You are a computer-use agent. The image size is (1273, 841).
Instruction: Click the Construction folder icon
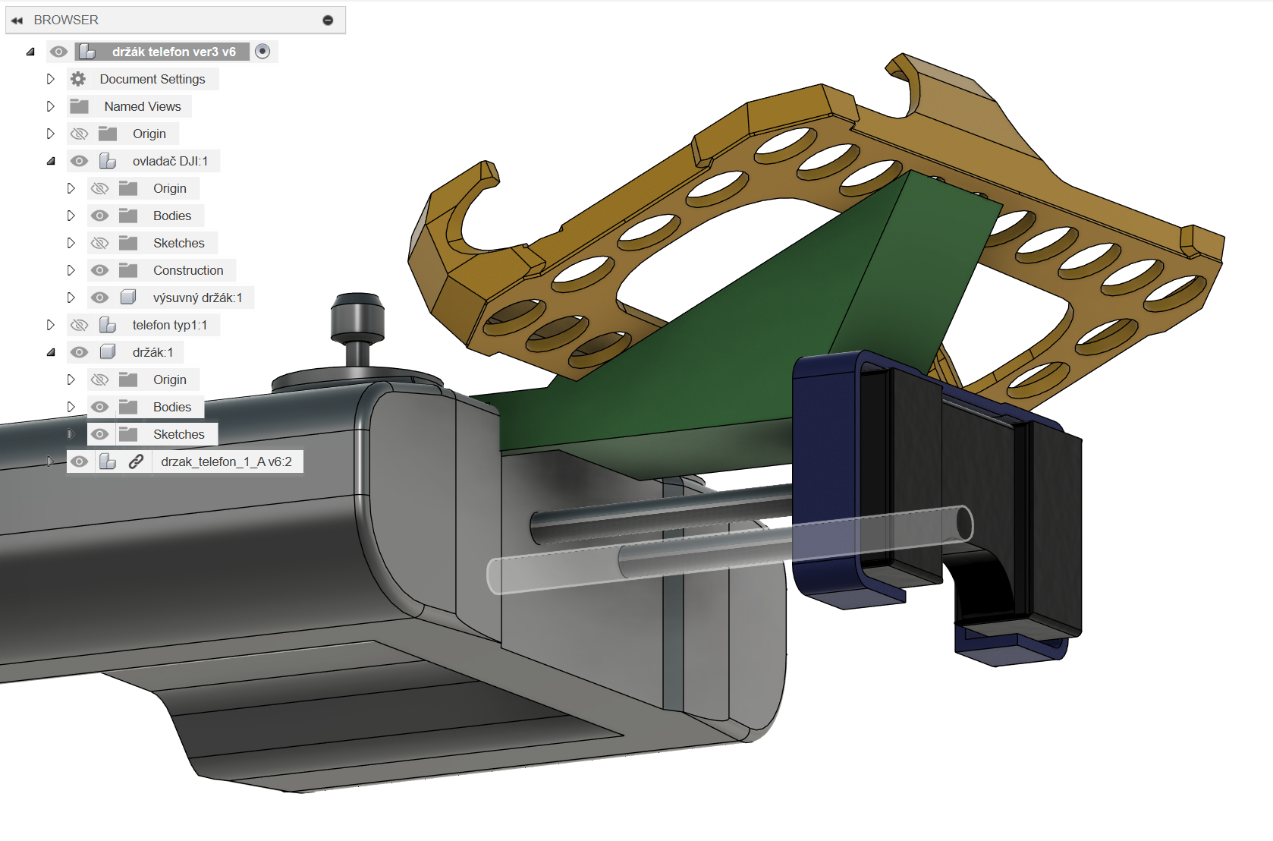[x=128, y=270]
